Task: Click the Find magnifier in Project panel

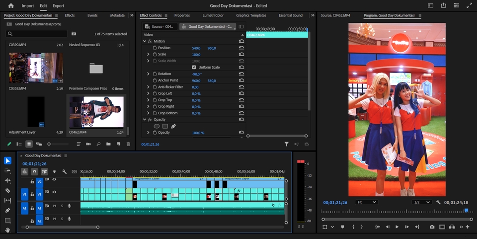Action: point(98,144)
